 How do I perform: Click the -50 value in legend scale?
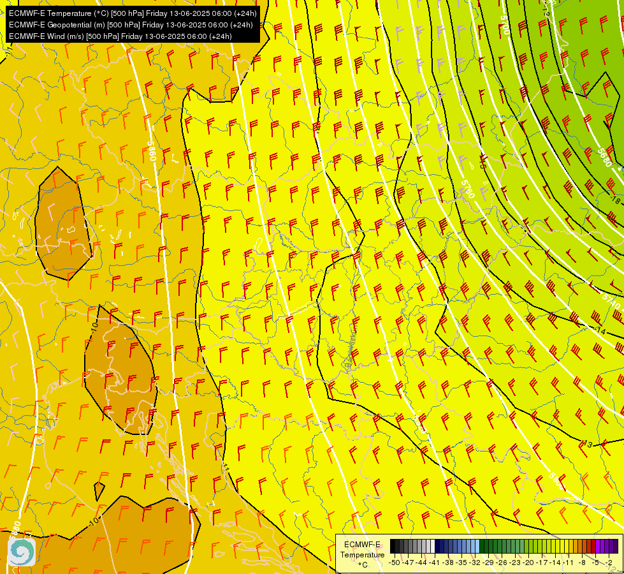(x=395, y=563)
